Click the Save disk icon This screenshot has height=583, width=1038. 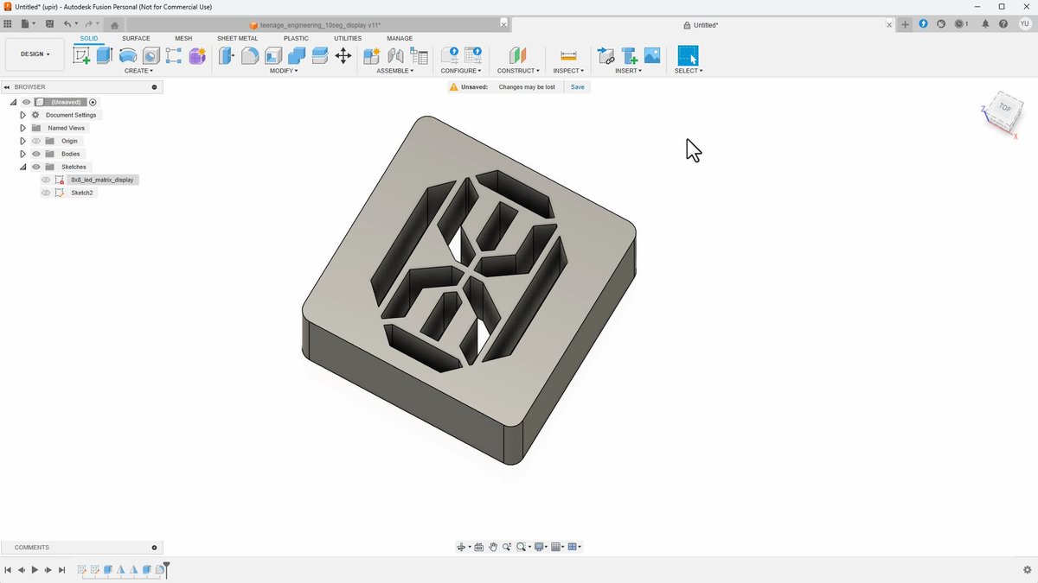click(49, 24)
